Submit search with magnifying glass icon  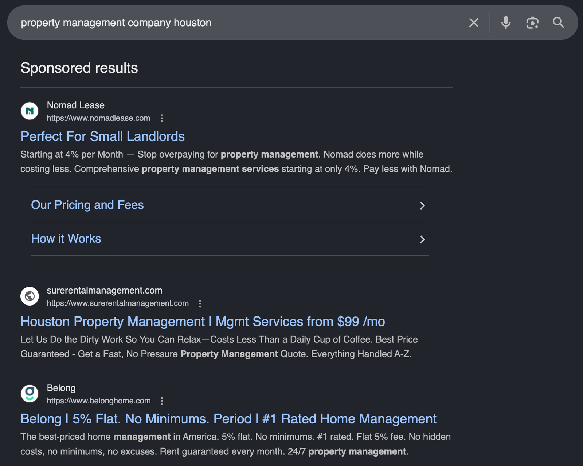(558, 23)
